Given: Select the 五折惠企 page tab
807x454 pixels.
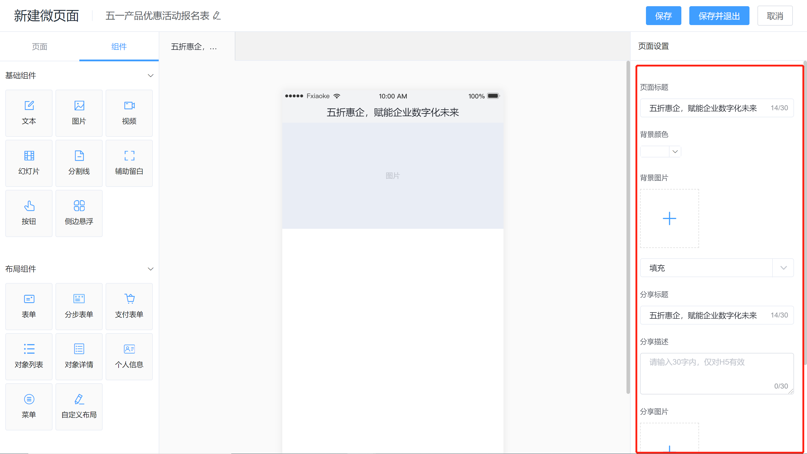Looking at the screenshot, I should click(x=197, y=46).
